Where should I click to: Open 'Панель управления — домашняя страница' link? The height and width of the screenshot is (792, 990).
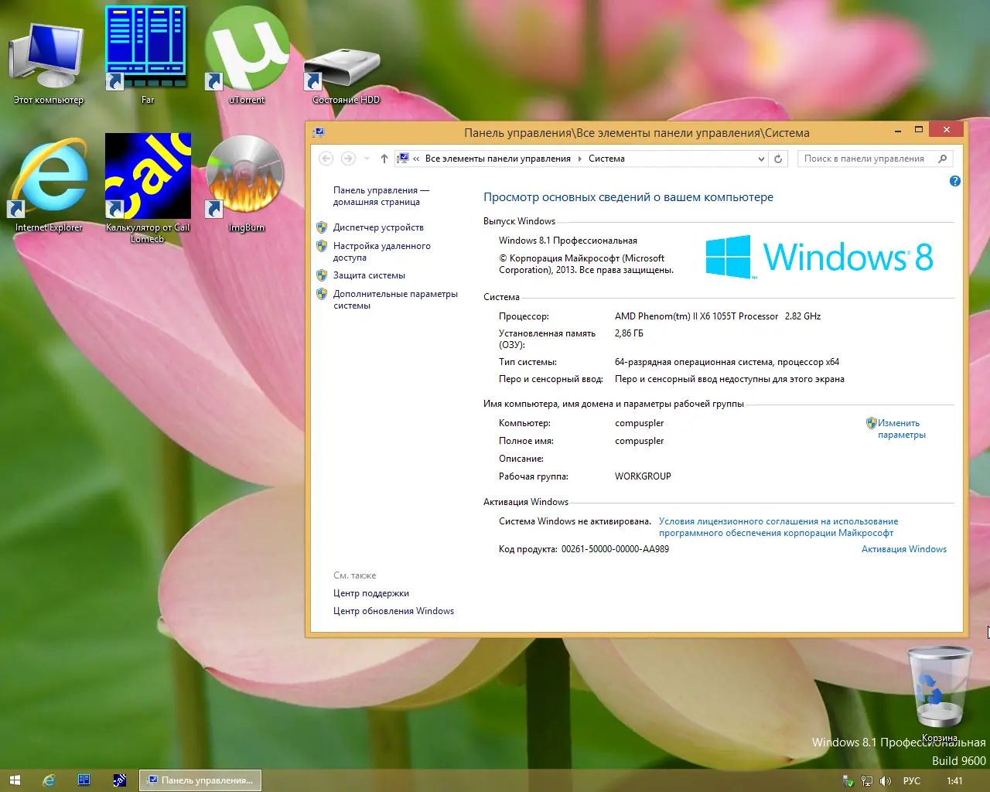[381, 196]
